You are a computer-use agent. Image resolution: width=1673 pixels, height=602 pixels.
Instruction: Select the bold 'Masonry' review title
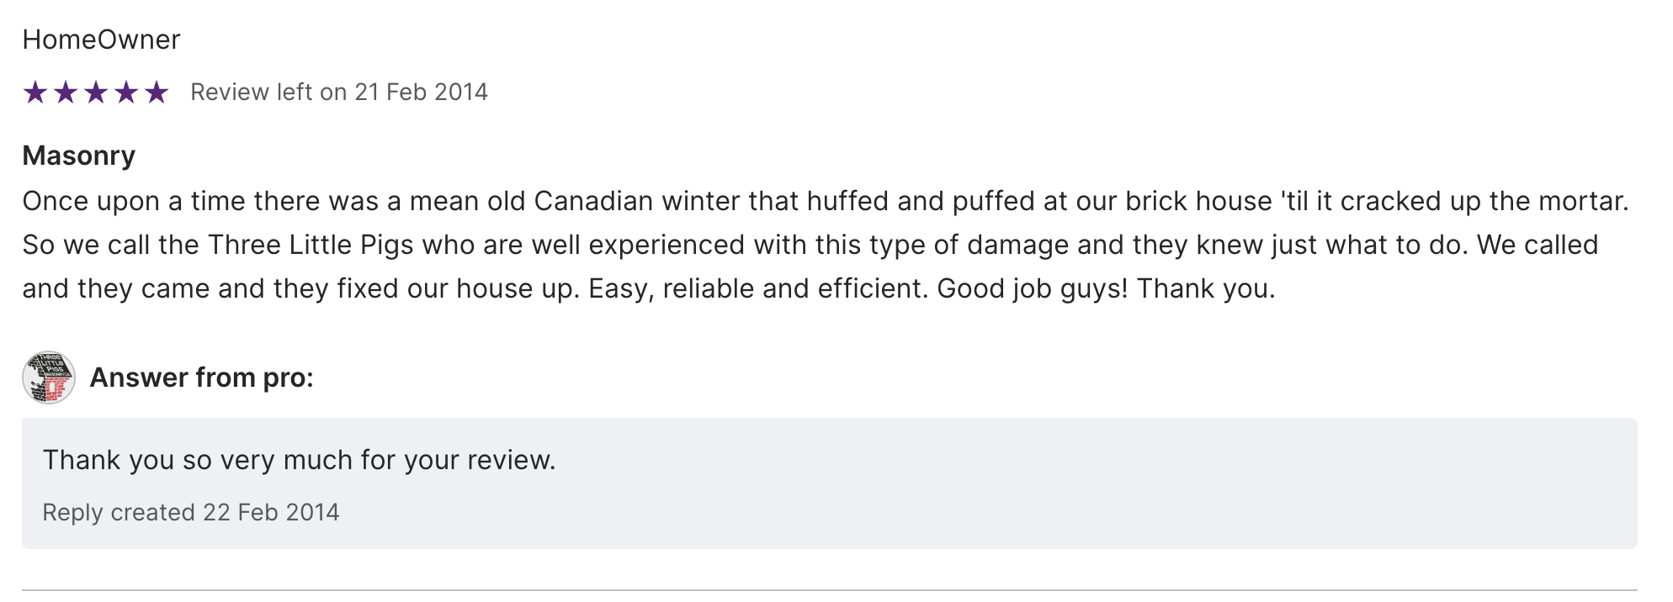[78, 156]
